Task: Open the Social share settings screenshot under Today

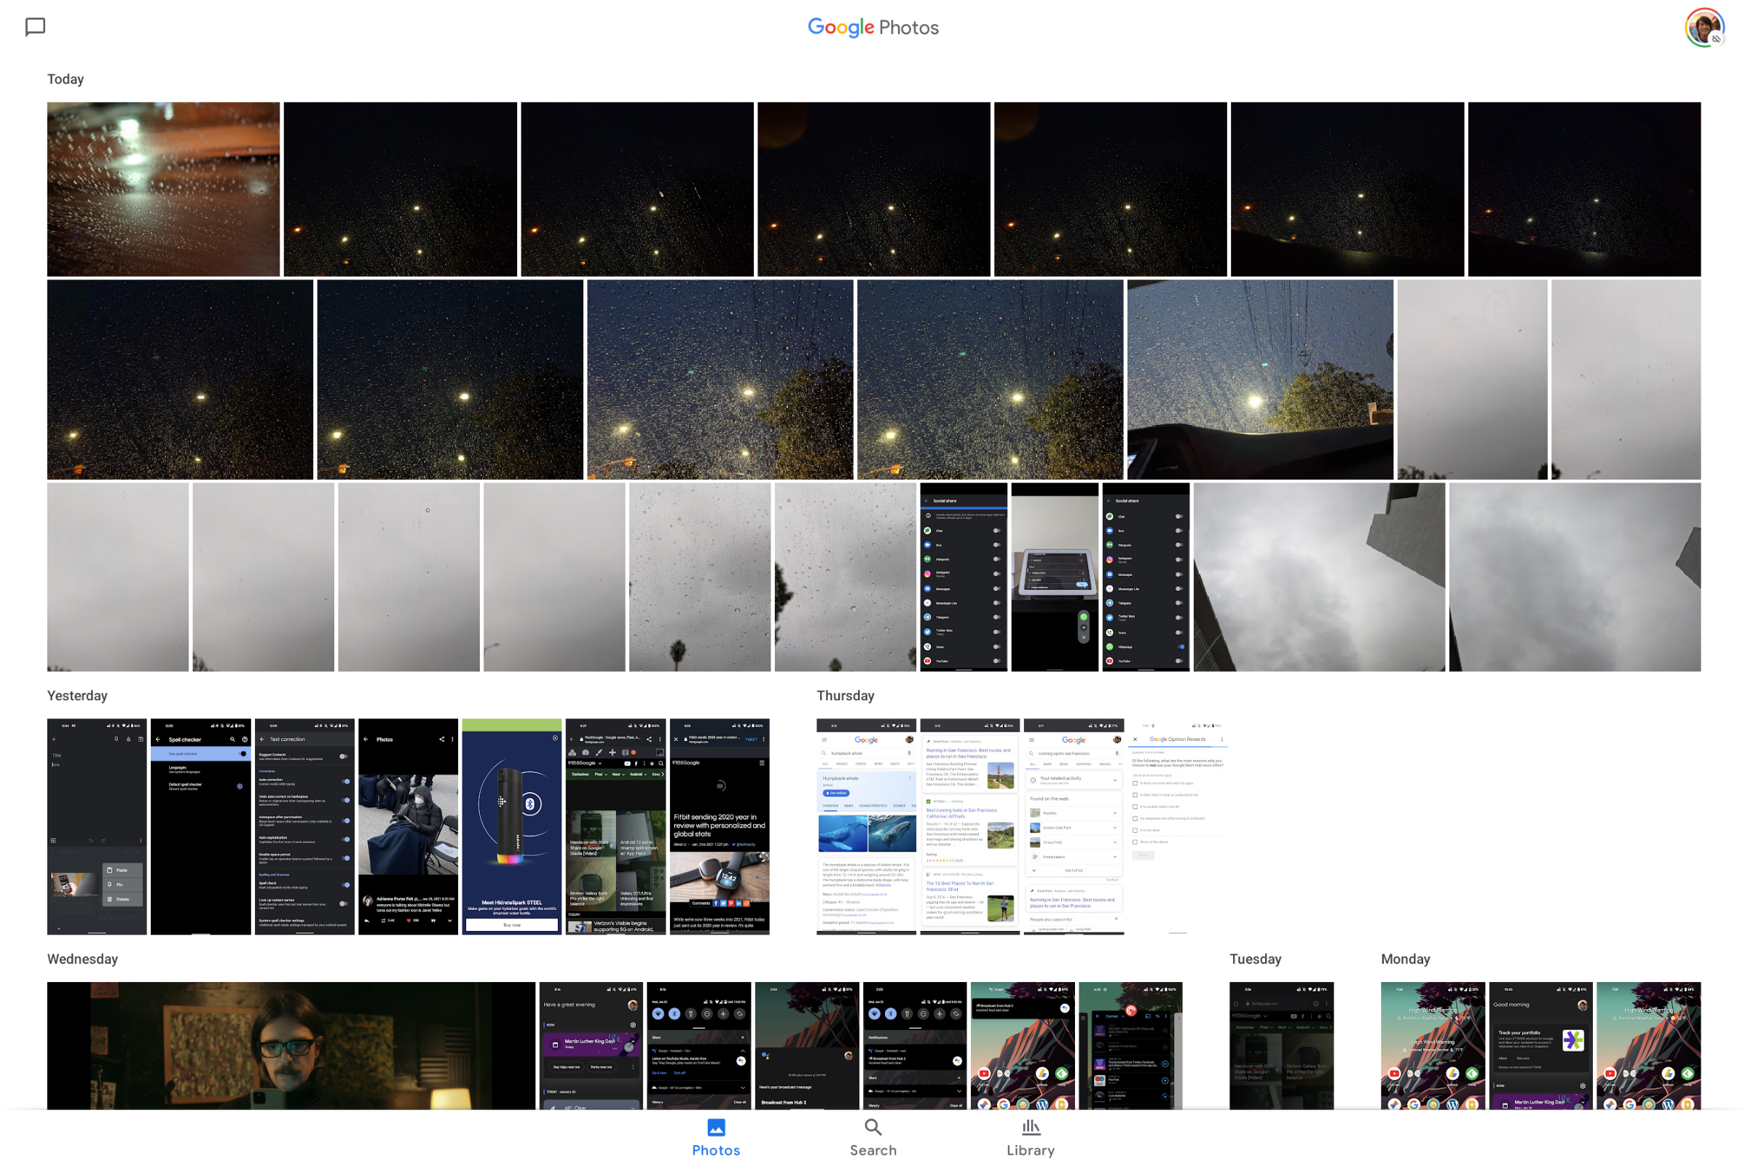Action: tap(964, 577)
